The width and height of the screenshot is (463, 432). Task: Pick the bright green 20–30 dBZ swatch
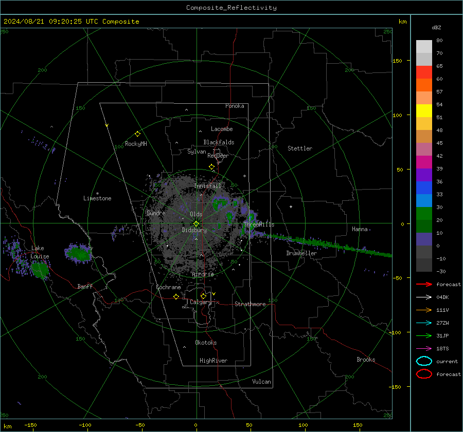tap(424, 214)
